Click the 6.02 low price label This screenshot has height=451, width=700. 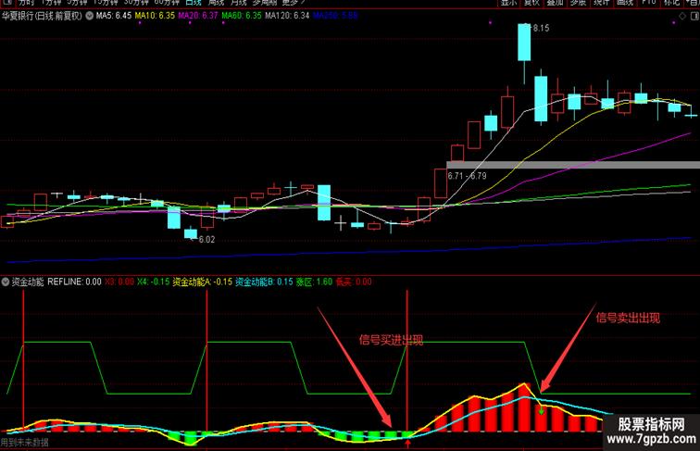[x=206, y=240]
